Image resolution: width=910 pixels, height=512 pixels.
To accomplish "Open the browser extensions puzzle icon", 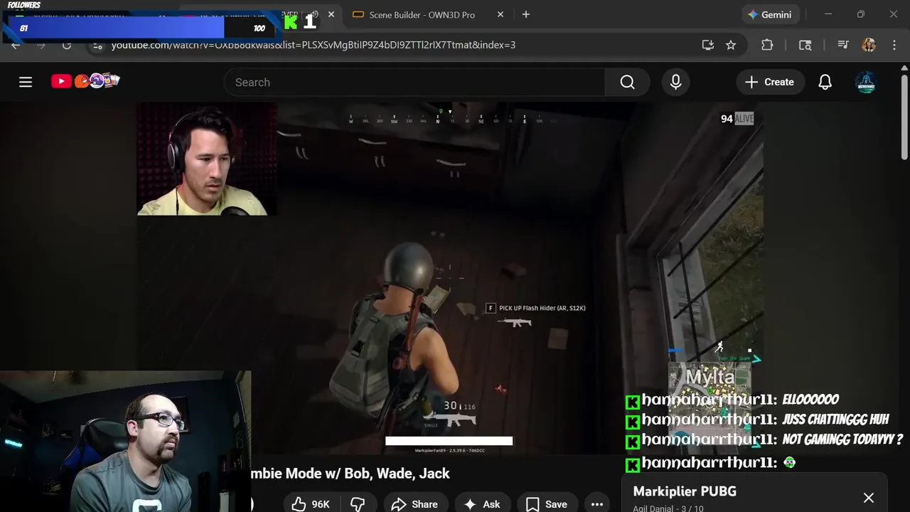I will [x=767, y=45].
